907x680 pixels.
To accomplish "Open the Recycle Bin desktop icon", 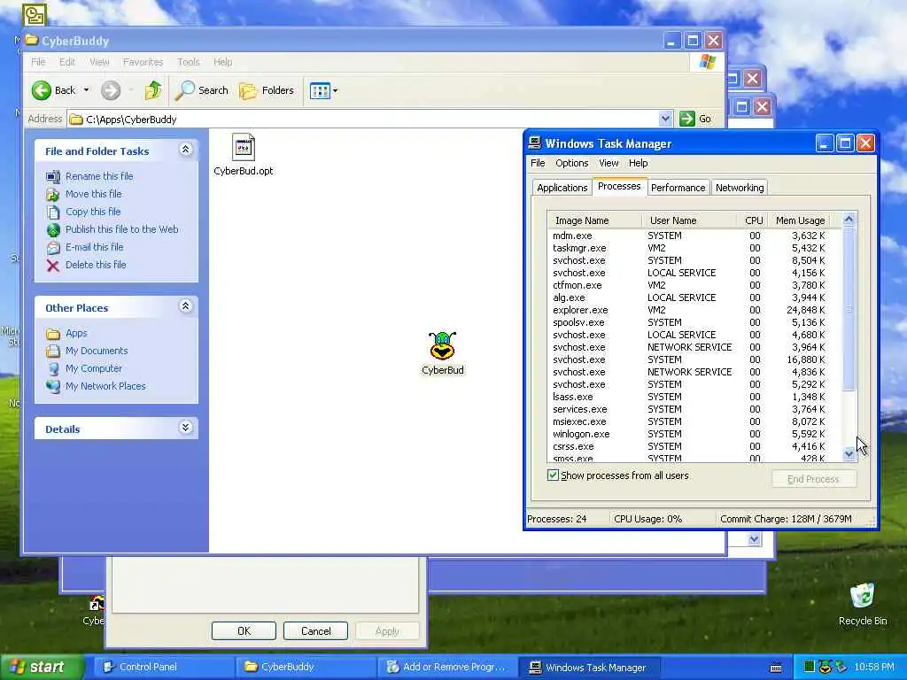I will click(x=863, y=596).
